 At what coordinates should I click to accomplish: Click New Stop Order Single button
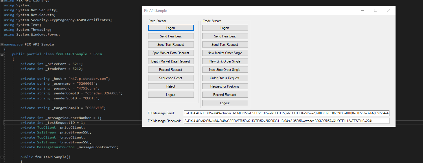coord(225,70)
